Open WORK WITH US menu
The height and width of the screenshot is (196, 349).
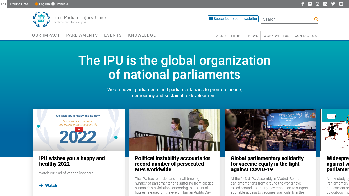[x=276, y=36]
